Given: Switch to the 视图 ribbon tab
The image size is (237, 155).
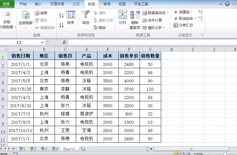Looking at the screenshot, I should pyautogui.click(x=122, y=4).
